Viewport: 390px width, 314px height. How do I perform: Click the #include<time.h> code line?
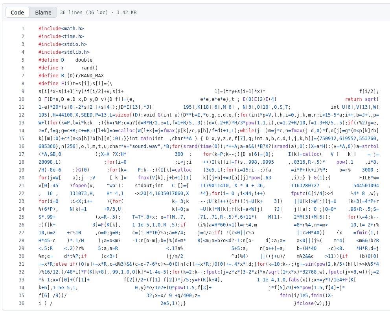click(x=61, y=37)
